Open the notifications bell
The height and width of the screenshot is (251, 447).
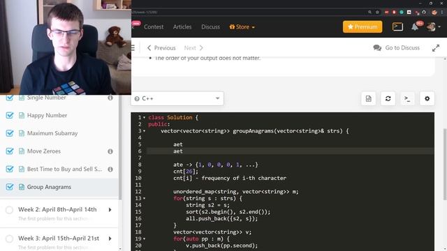click(415, 27)
